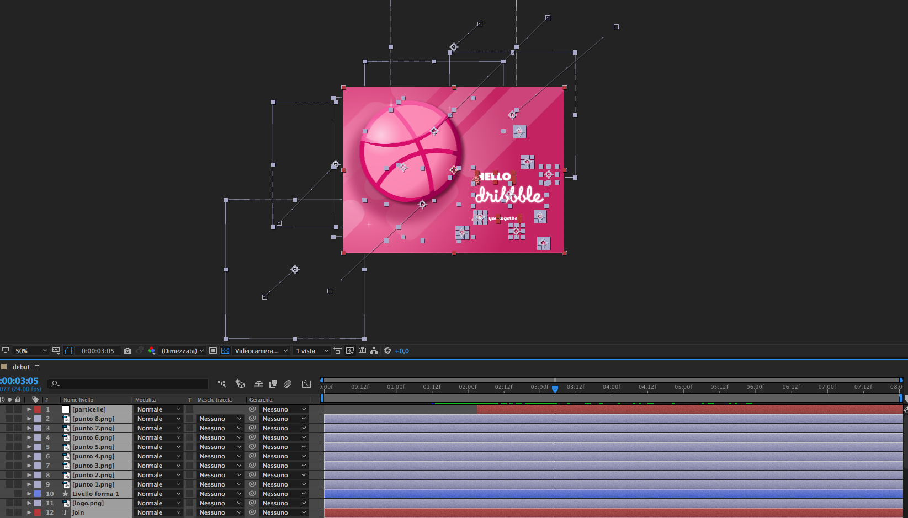Expand the punto 5.png layer properties
Viewport: 908px width, 518px height.
click(x=29, y=447)
